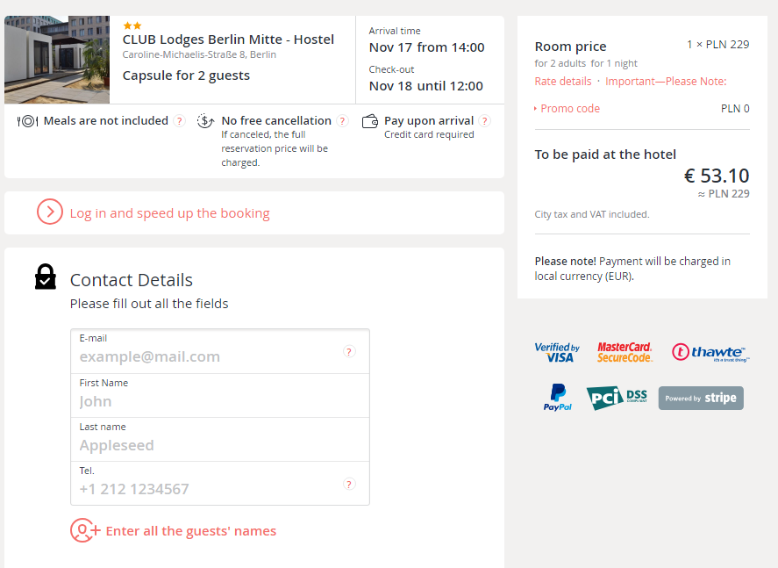Click the meals question mark help icon
This screenshot has width=778, height=568.
[180, 121]
